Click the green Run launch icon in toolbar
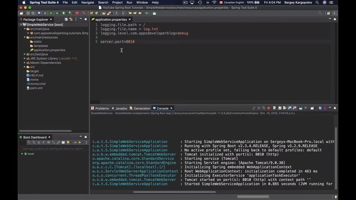Viewport: 356px width, 200px height. 64,13
